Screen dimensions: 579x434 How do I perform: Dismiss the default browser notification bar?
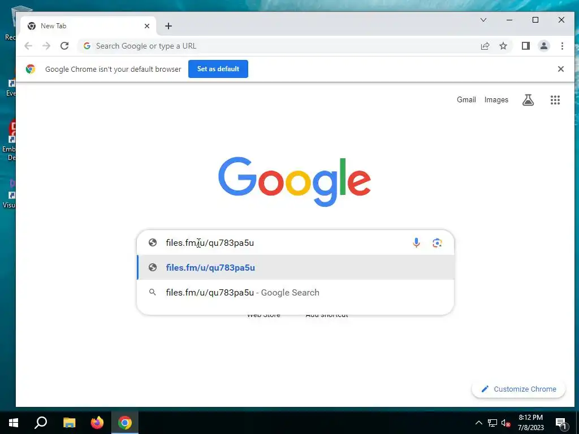click(x=560, y=69)
